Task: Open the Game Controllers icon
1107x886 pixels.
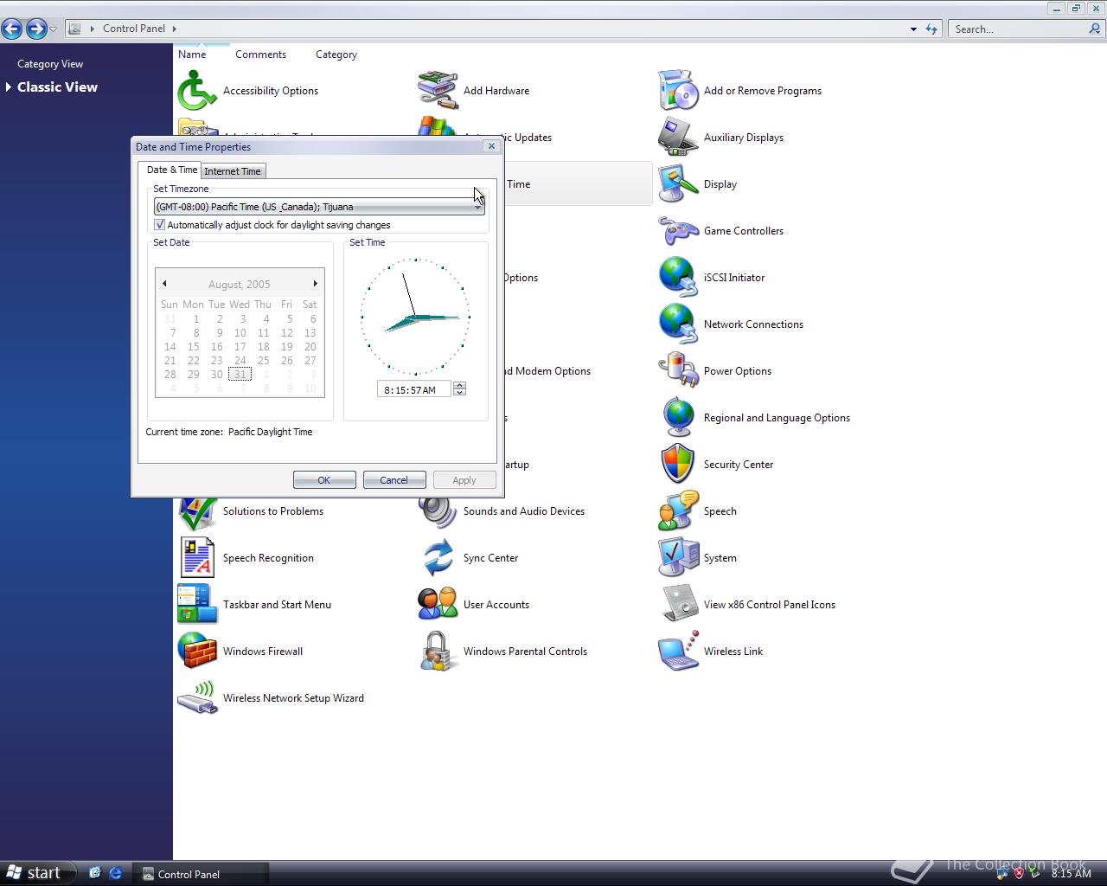Action: 678,231
